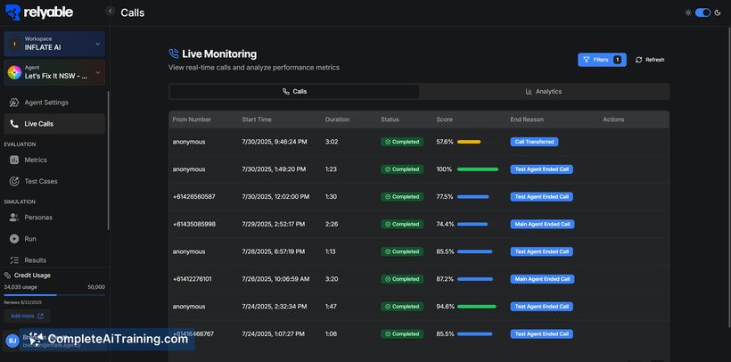The width and height of the screenshot is (731, 362).
Task: Click the sun light-mode icon
Action: click(688, 12)
